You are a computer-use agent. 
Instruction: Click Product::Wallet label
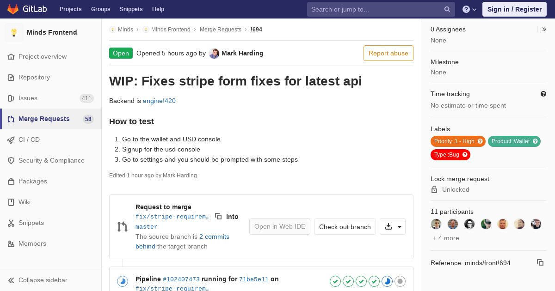pyautogui.click(x=514, y=141)
